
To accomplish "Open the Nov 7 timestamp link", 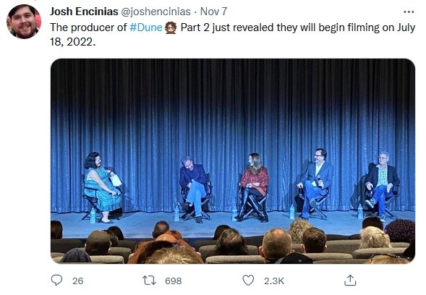I will pos(213,12).
